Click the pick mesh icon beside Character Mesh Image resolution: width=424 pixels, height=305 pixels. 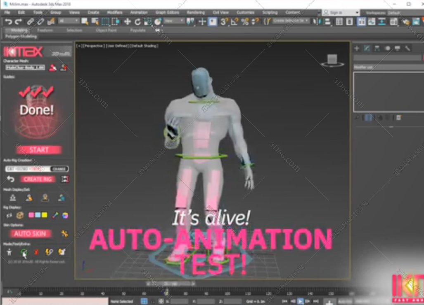(x=53, y=68)
